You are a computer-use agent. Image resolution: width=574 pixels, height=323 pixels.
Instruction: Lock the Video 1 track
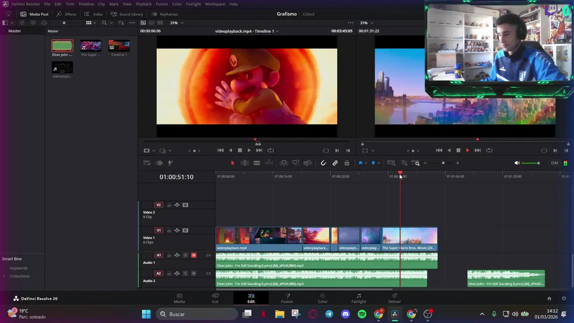tap(169, 231)
